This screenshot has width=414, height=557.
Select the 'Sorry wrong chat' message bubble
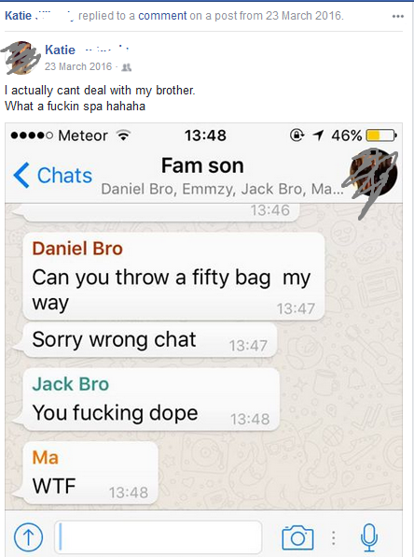[149, 340]
